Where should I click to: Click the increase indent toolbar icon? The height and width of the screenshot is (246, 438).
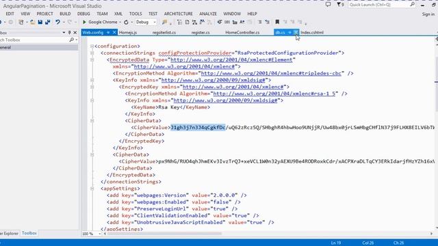[x=267, y=22]
